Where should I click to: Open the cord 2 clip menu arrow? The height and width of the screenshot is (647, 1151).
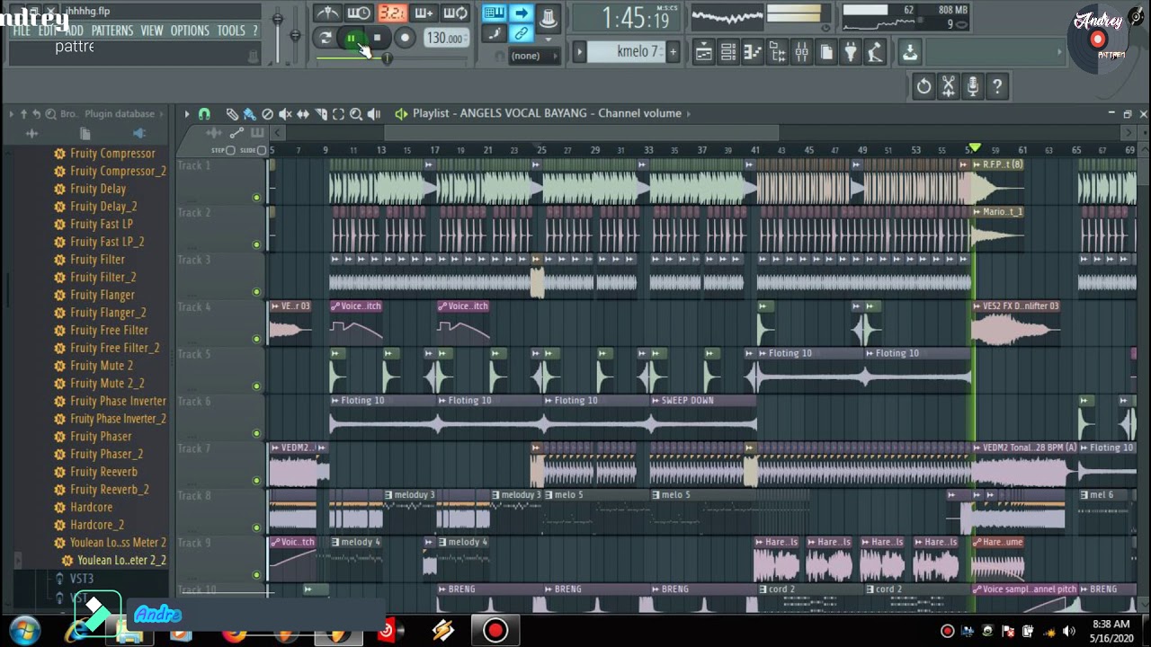click(x=763, y=589)
